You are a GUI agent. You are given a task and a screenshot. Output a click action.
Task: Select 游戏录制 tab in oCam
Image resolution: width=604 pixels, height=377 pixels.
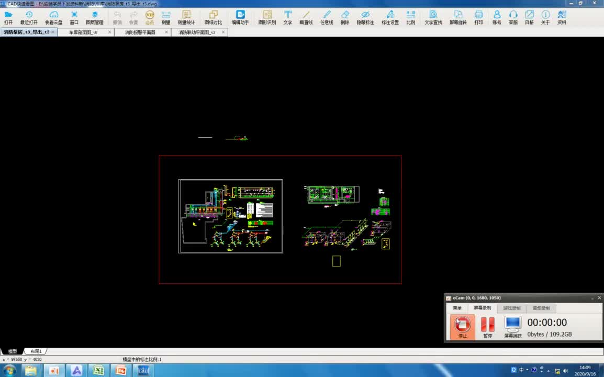click(x=511, y=308)
